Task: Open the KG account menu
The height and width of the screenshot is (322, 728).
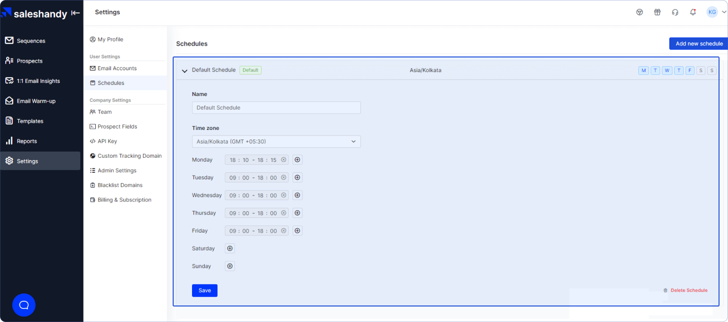Action: click(716, 12)
